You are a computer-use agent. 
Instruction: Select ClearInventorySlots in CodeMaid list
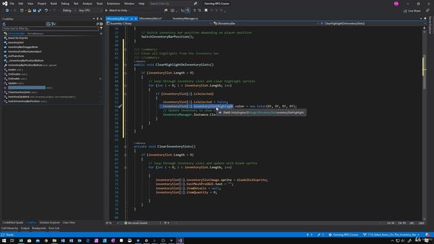pos(19,92)
